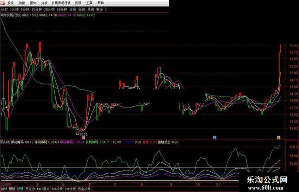Click the 浮动筹码2: 23.24 value
The width and height of the screenshot is (299, 192).
coord(72,142)
